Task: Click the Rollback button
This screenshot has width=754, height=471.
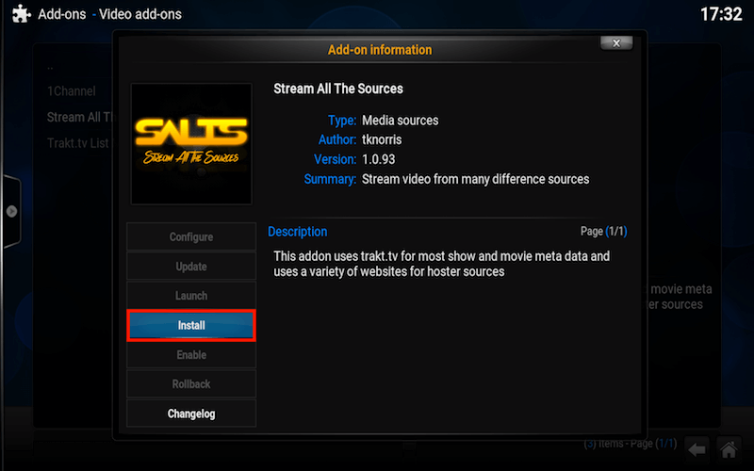Action: [x=191, y=384]
